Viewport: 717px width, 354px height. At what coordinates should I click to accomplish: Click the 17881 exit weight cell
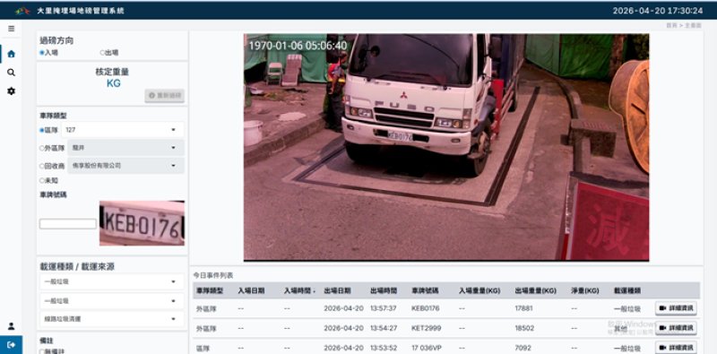[524, 308]
